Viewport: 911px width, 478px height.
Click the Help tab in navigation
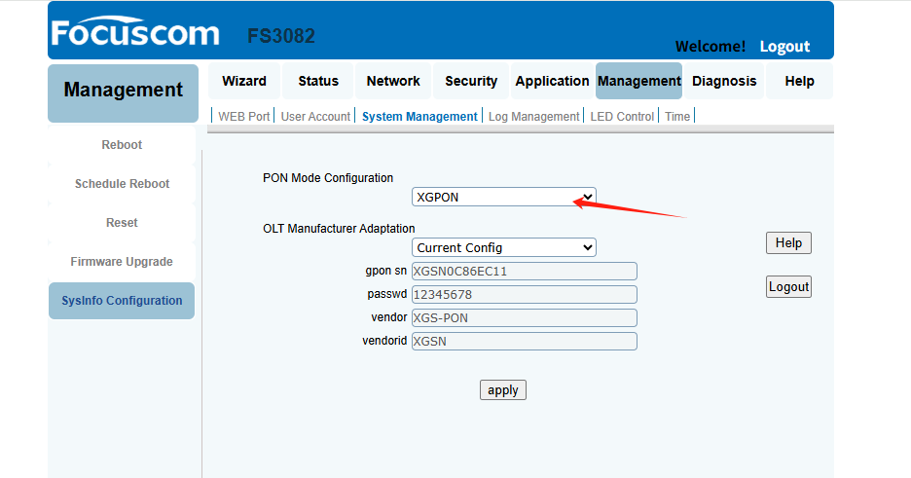point(799,81)
